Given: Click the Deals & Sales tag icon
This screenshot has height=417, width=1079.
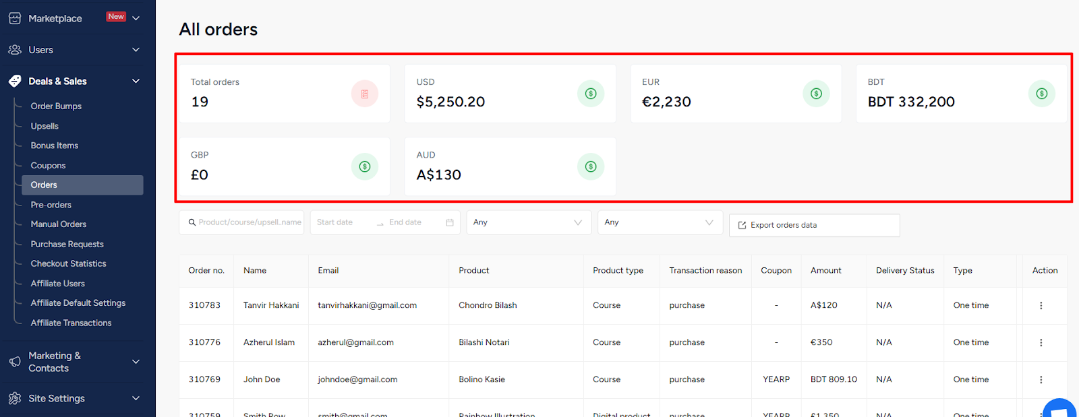Looking at the screenshot, I should point(15,81).
